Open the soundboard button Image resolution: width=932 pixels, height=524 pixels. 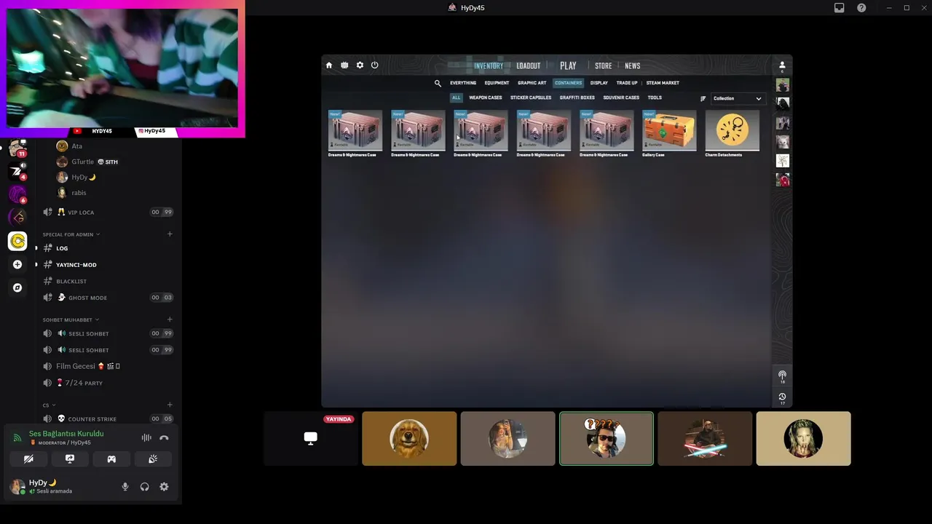tap(153, 459)
